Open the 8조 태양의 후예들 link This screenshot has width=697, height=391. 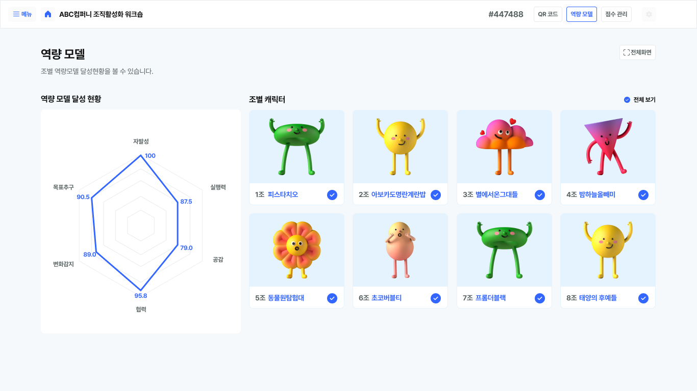tap(598, 298)
